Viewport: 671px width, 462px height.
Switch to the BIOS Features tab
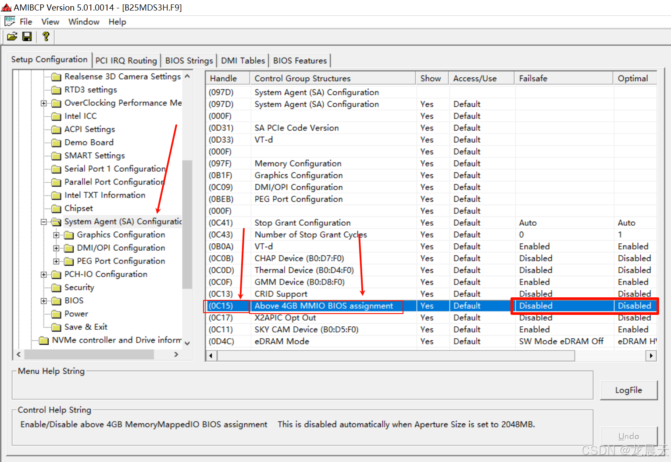point(300,61)
